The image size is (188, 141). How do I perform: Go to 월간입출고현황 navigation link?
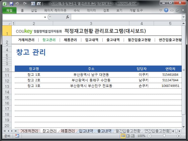coord(139,40)
